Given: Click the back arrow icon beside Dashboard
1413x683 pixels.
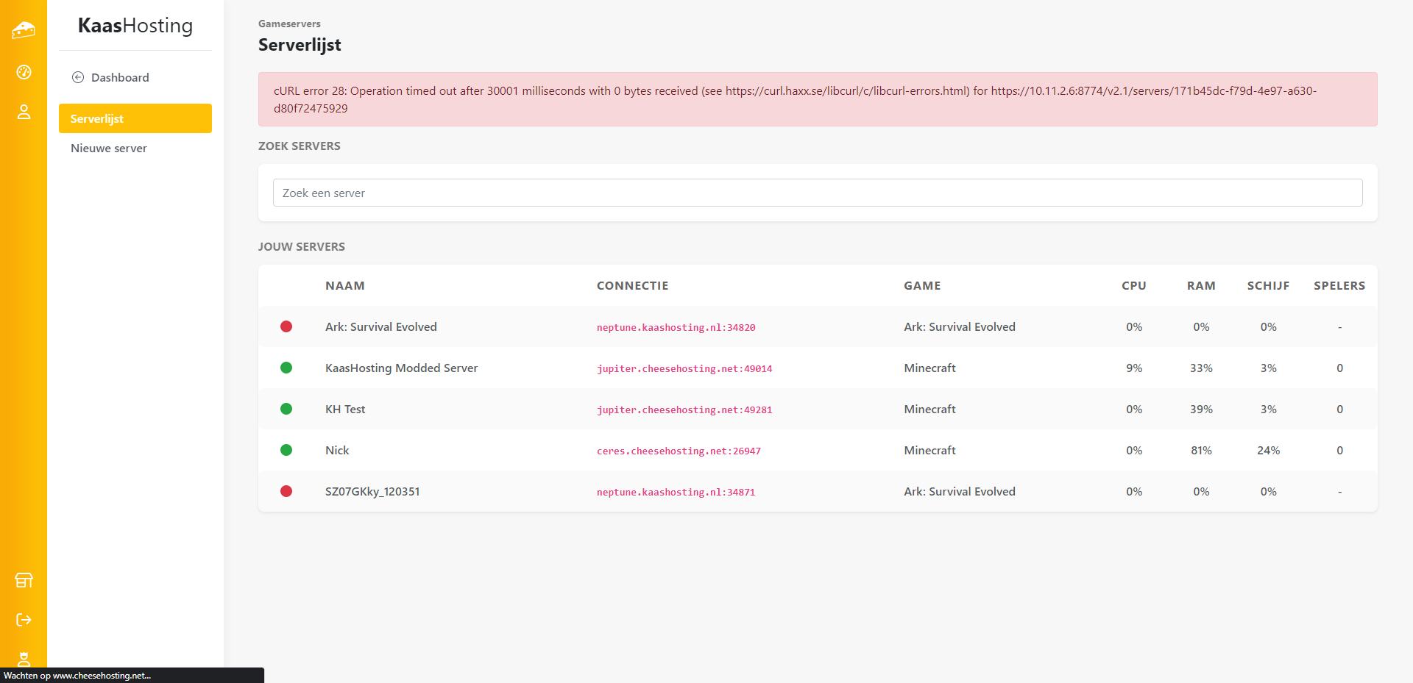Looking at the screenshot, I should tap(78, 77).
